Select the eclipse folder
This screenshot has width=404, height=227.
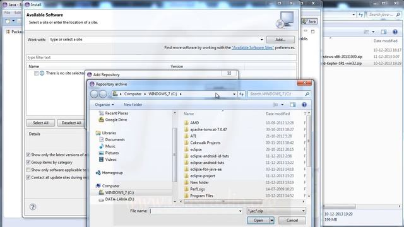coord(196,149)
